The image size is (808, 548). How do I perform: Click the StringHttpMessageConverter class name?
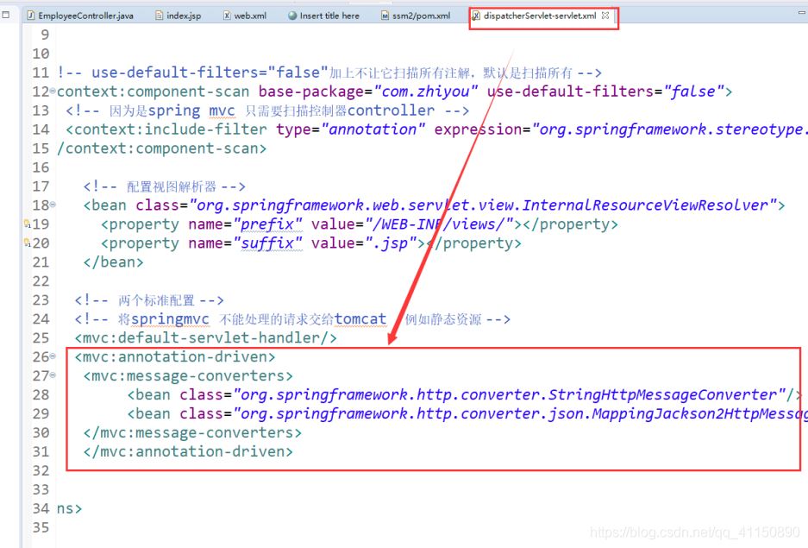662,395
